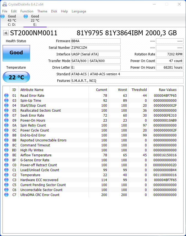Click the Rotation Rate value 7202 RPM

pos(170,54)
